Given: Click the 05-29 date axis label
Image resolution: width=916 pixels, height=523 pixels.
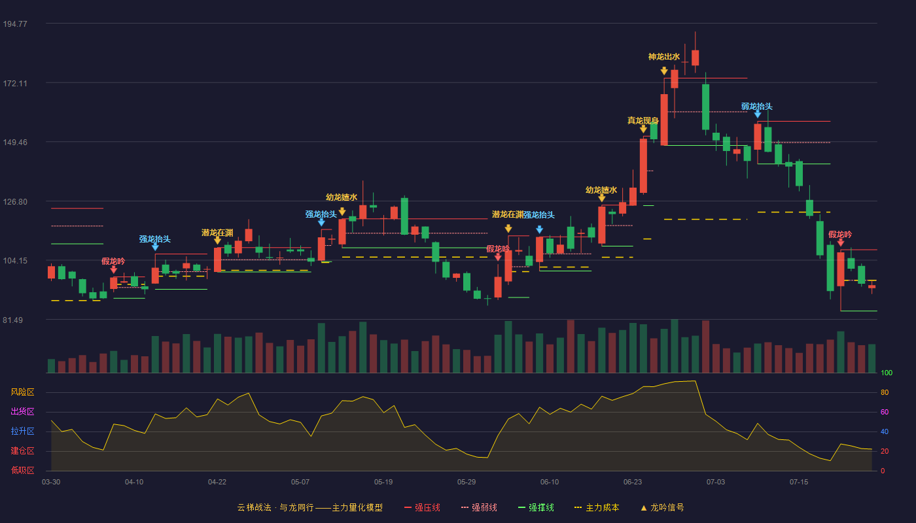Looking at the screenshot, I should pos(467,482).
